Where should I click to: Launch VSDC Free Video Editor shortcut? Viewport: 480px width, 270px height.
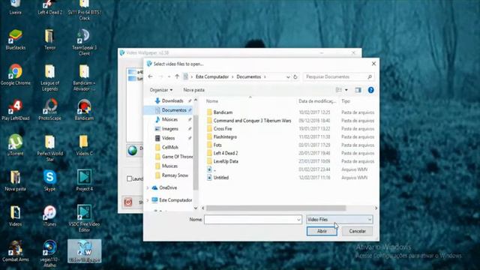point(84,218)
